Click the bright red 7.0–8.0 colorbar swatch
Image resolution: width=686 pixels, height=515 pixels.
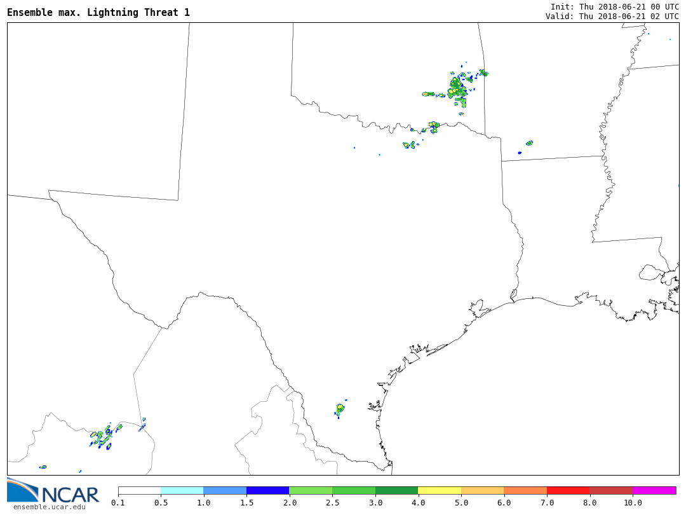(x=568, y=490)
